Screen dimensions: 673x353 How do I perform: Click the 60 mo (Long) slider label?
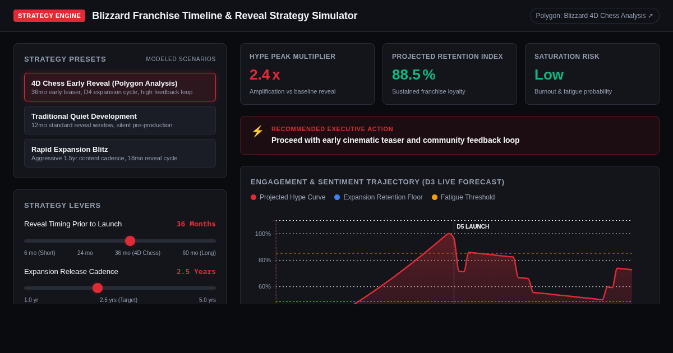(x=199, y=253)
